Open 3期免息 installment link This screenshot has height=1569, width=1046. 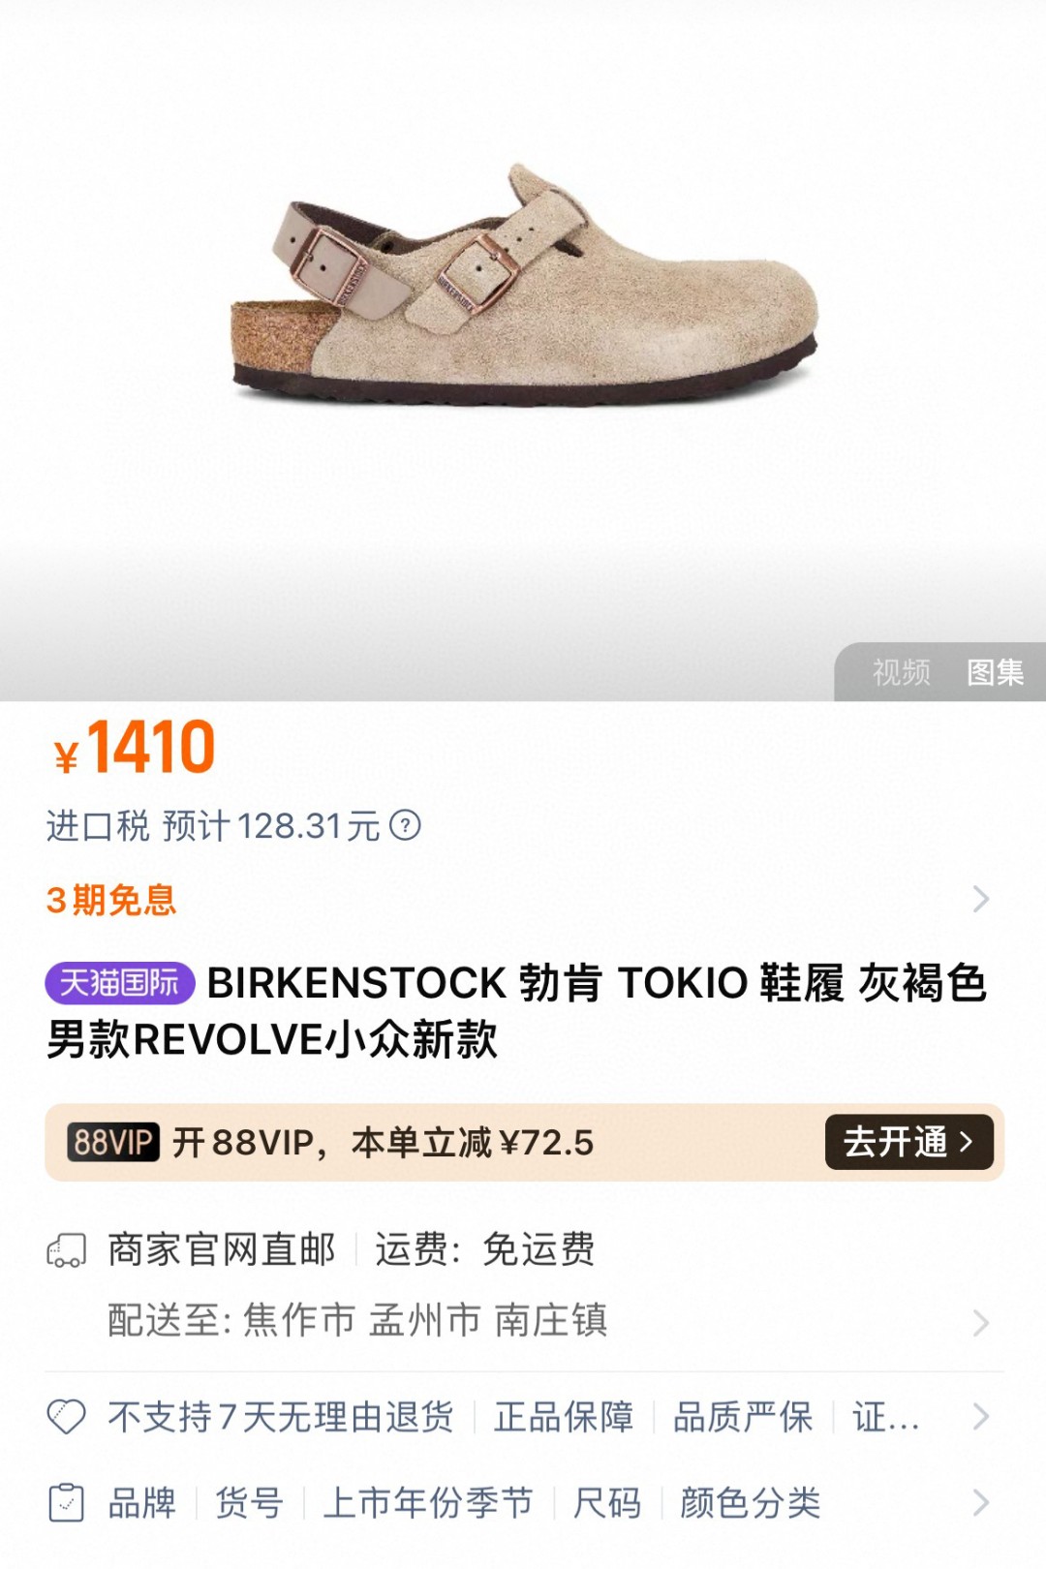pos(111,900)
